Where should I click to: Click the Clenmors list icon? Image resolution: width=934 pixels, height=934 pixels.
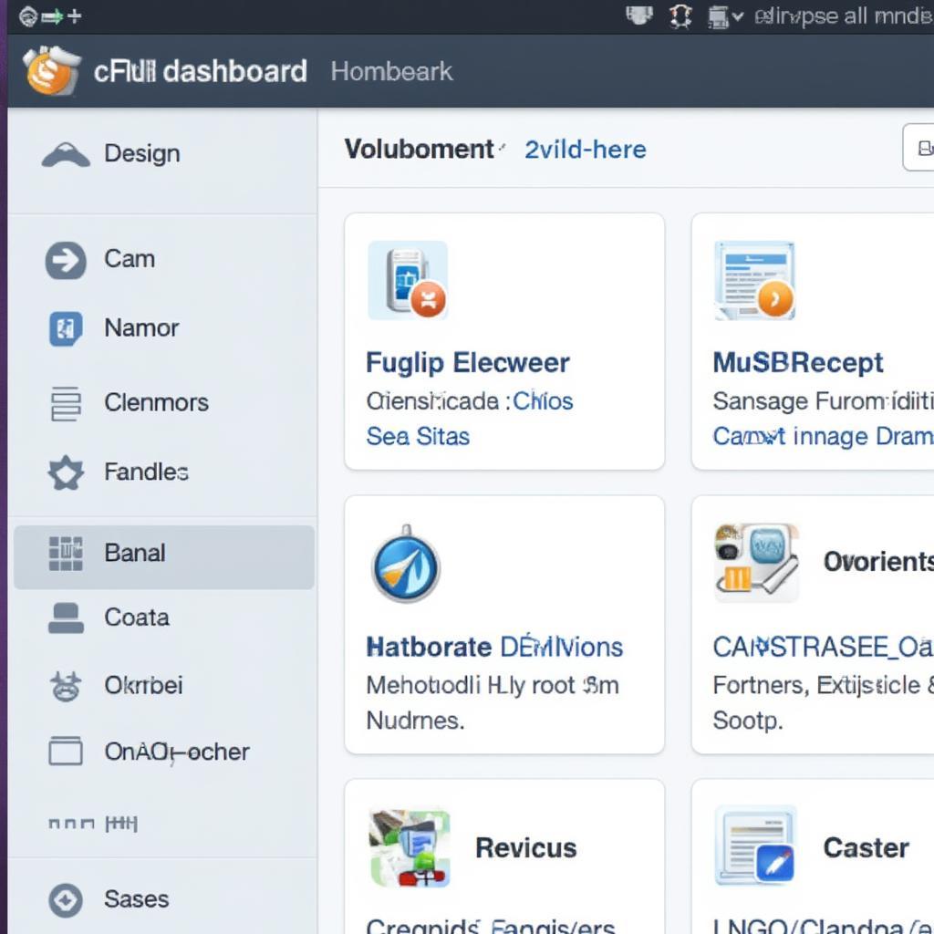(x=66, y=403)
